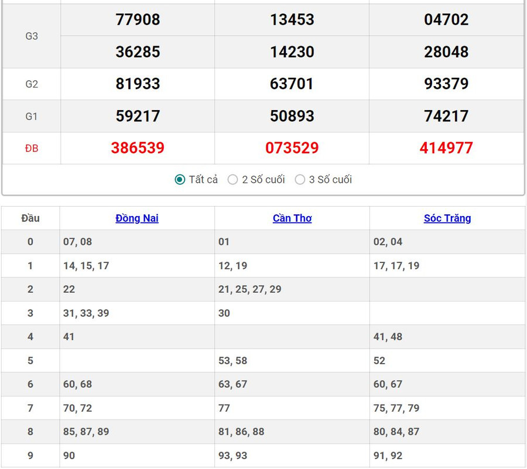Screen dimensions: 527x469
Task: Click the G1 result 59217
Action: click(x=138, y=116)
